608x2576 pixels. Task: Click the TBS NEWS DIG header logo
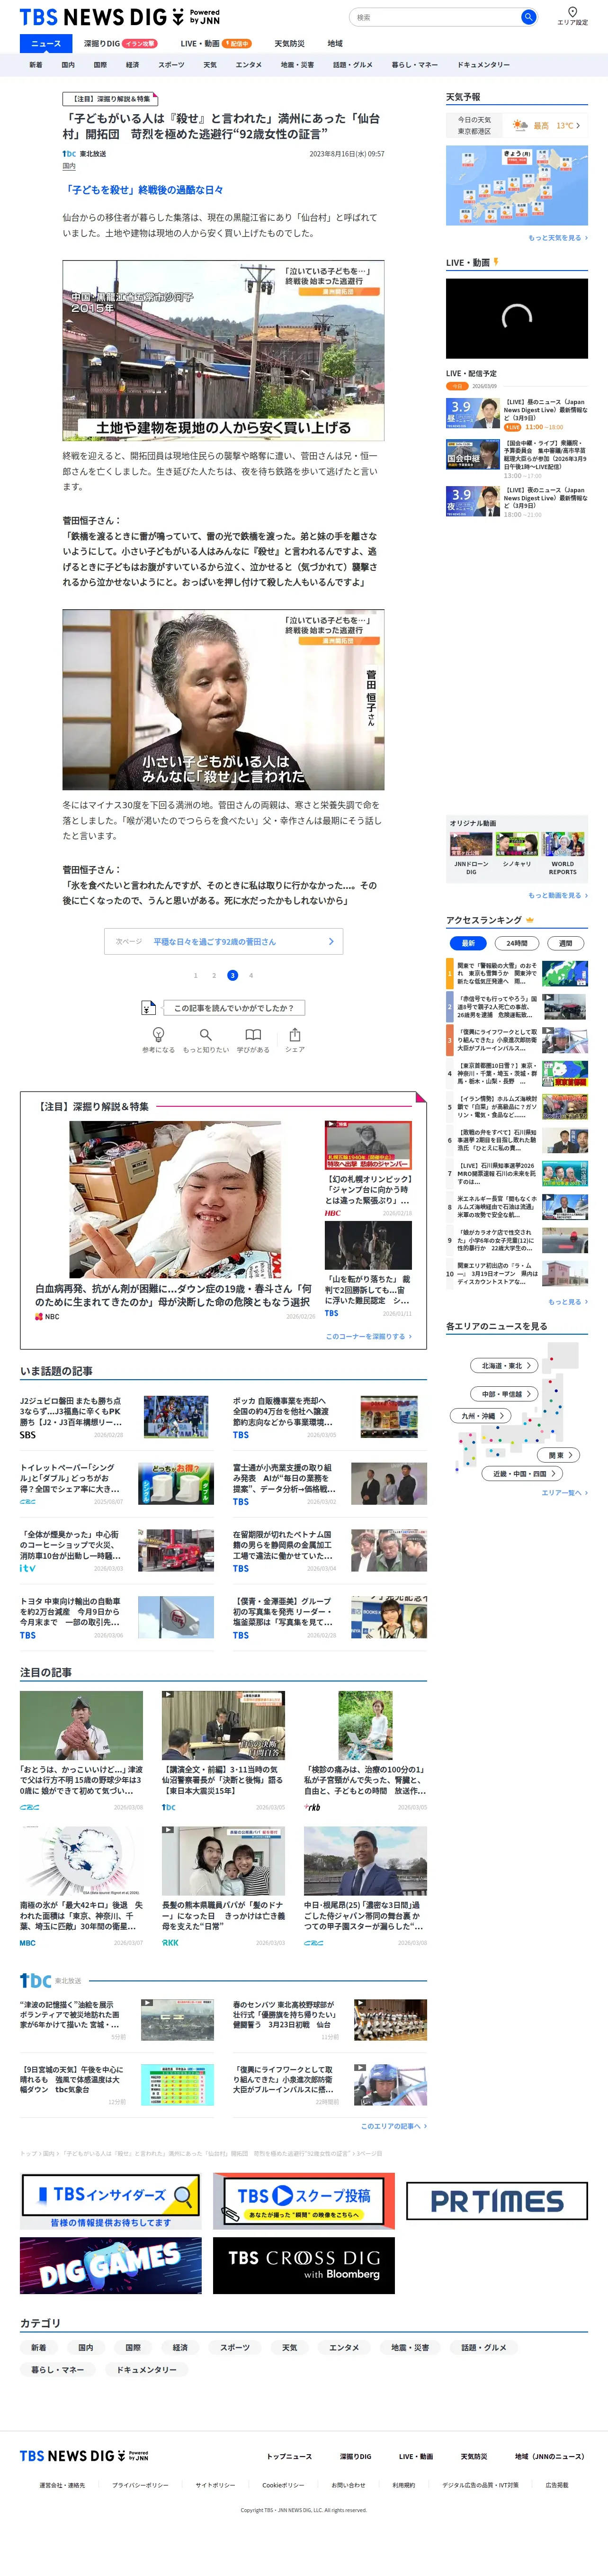(119, 17)
